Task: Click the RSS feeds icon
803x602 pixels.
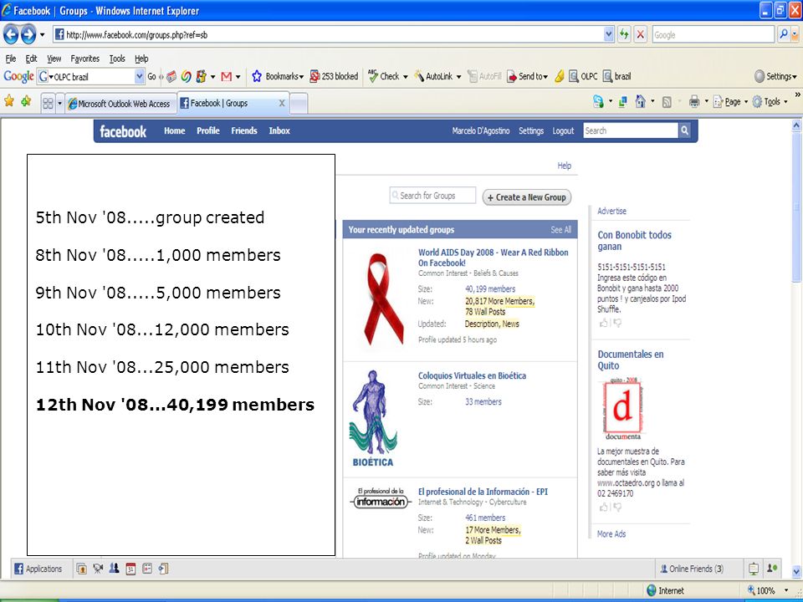Action: [x=667, y=102]
